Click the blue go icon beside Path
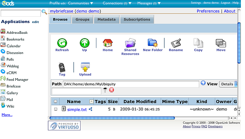 (x=203, y=83)
